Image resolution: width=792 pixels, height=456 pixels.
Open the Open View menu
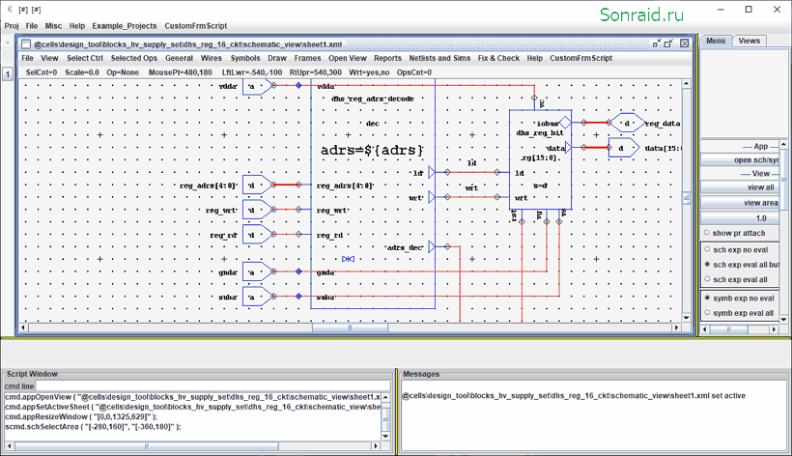coord(348,58)
